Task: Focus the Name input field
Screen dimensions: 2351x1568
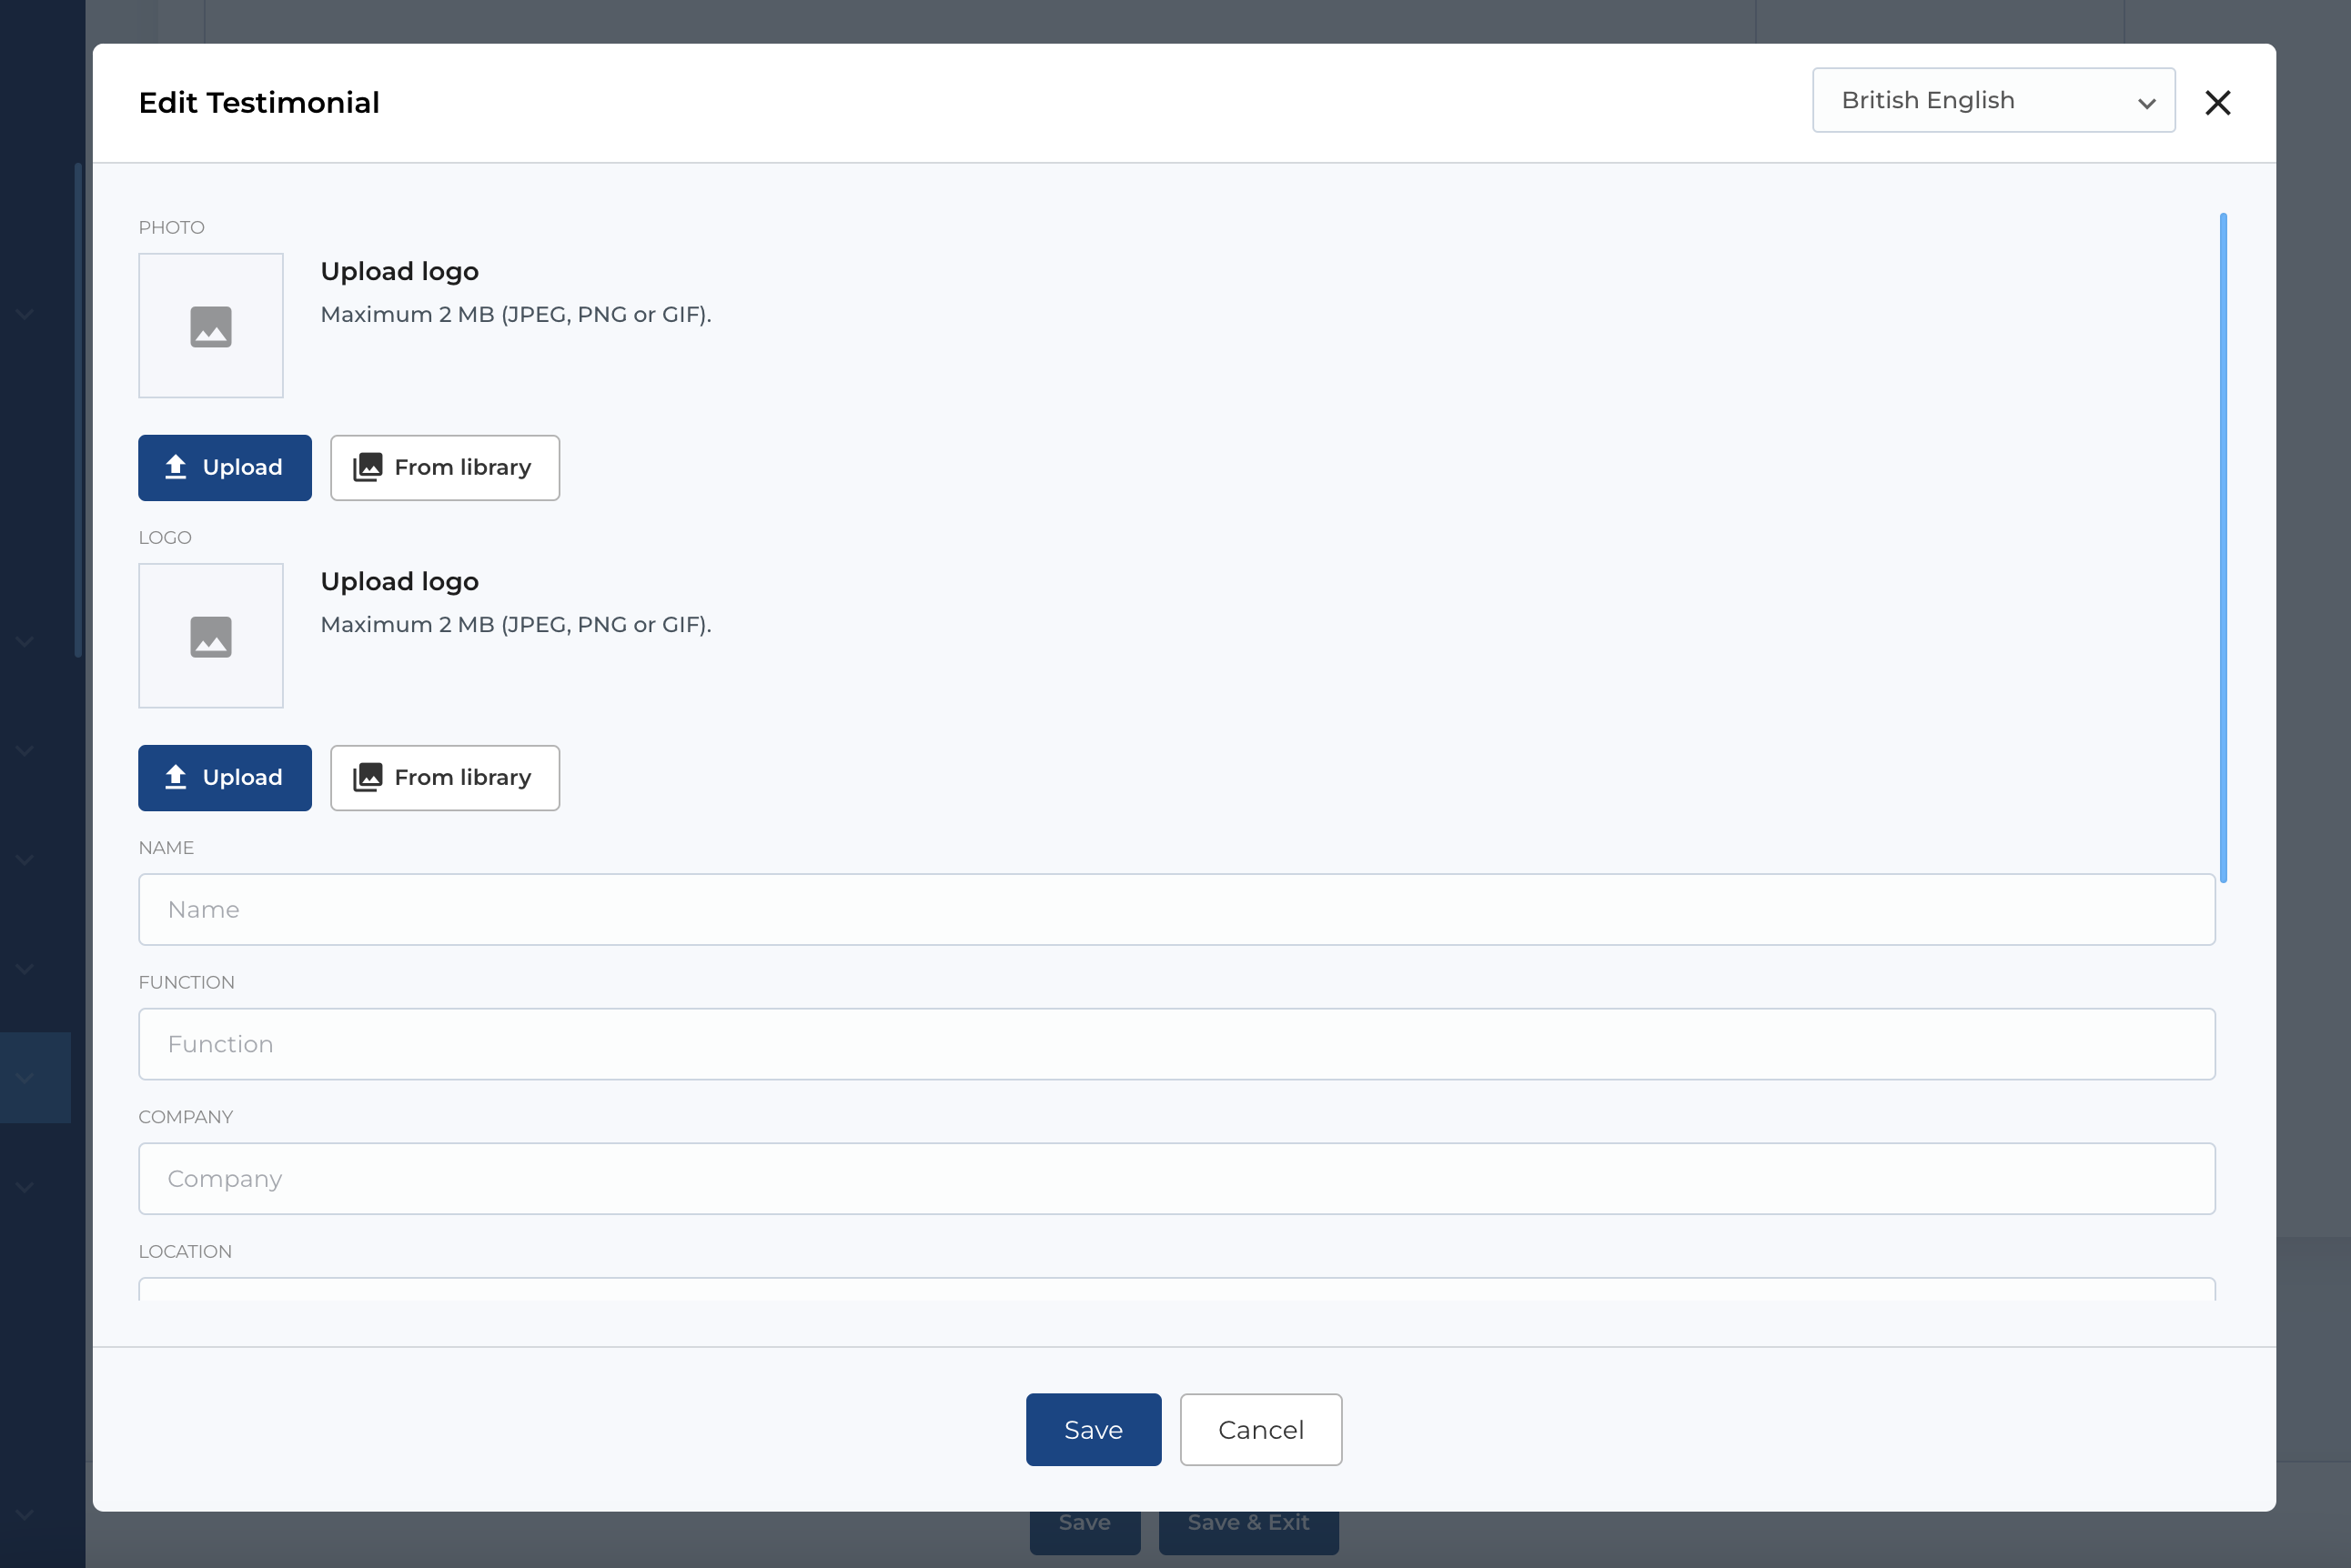Action: (x=1175, y=909)
